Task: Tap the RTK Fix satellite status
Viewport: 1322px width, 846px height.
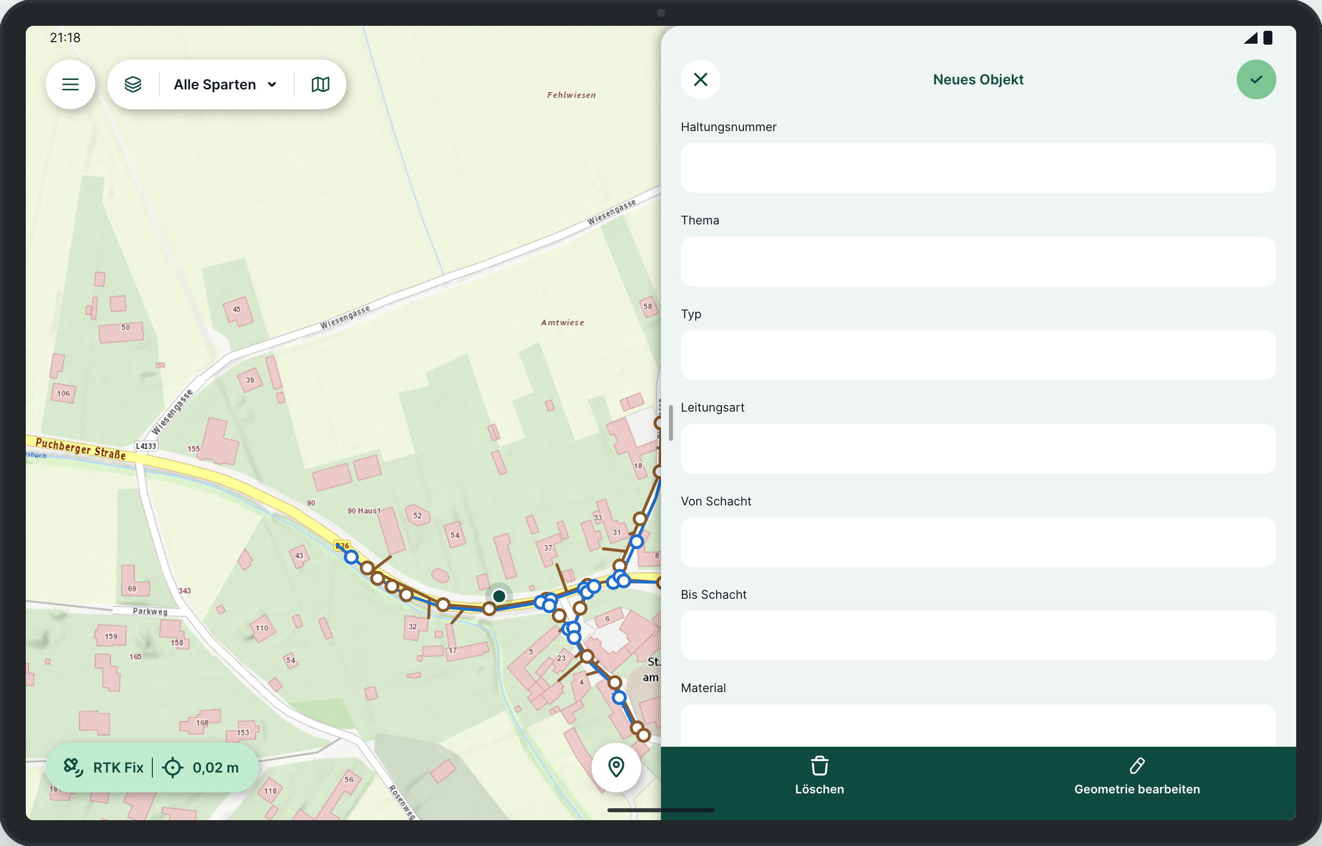Action: pos(103,768)
